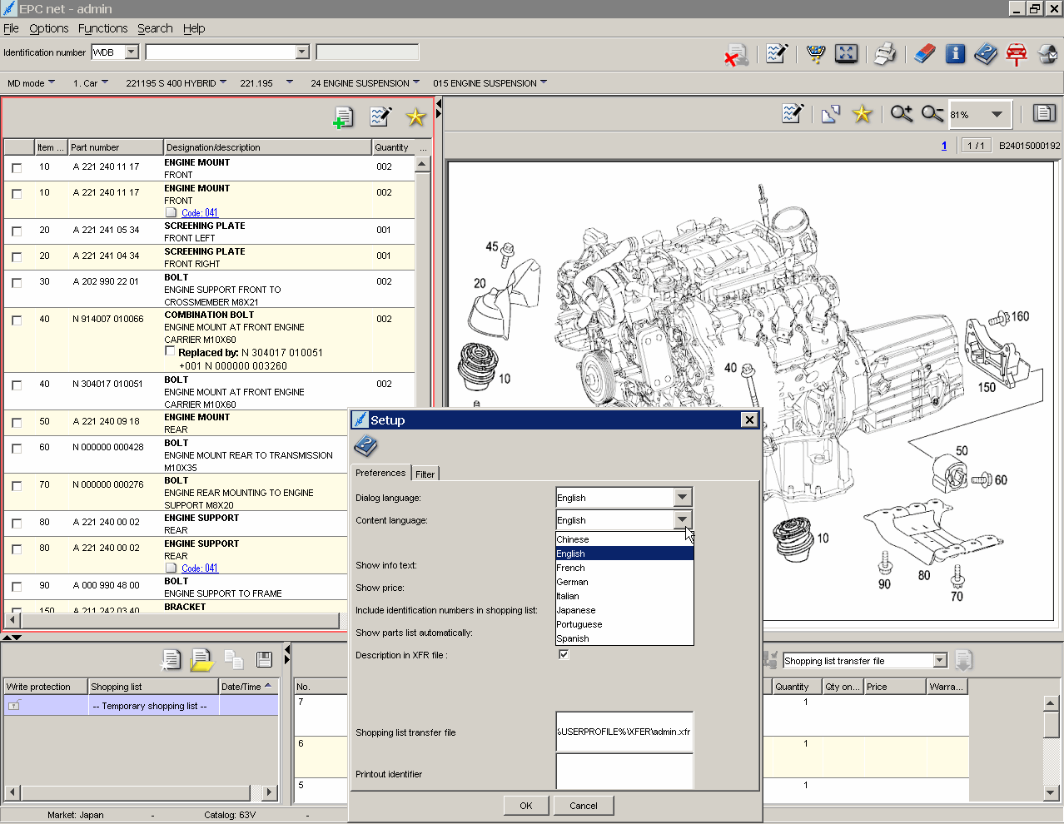
Task: Open the print function in the top toolbar
Action: [885, 53]
